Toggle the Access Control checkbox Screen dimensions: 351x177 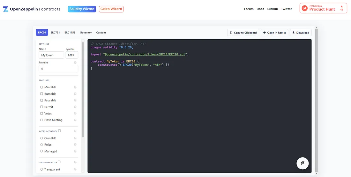coord(60,131)
